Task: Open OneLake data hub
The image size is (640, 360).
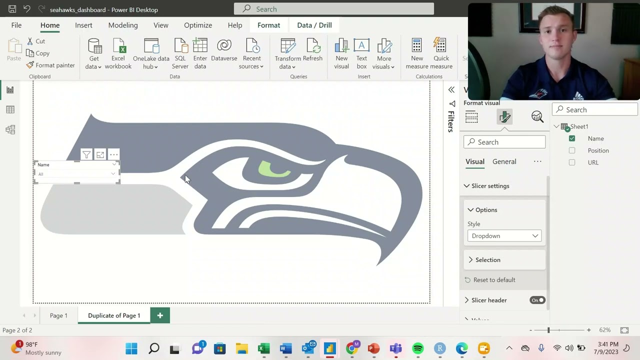Action: [x=151, y=54]
